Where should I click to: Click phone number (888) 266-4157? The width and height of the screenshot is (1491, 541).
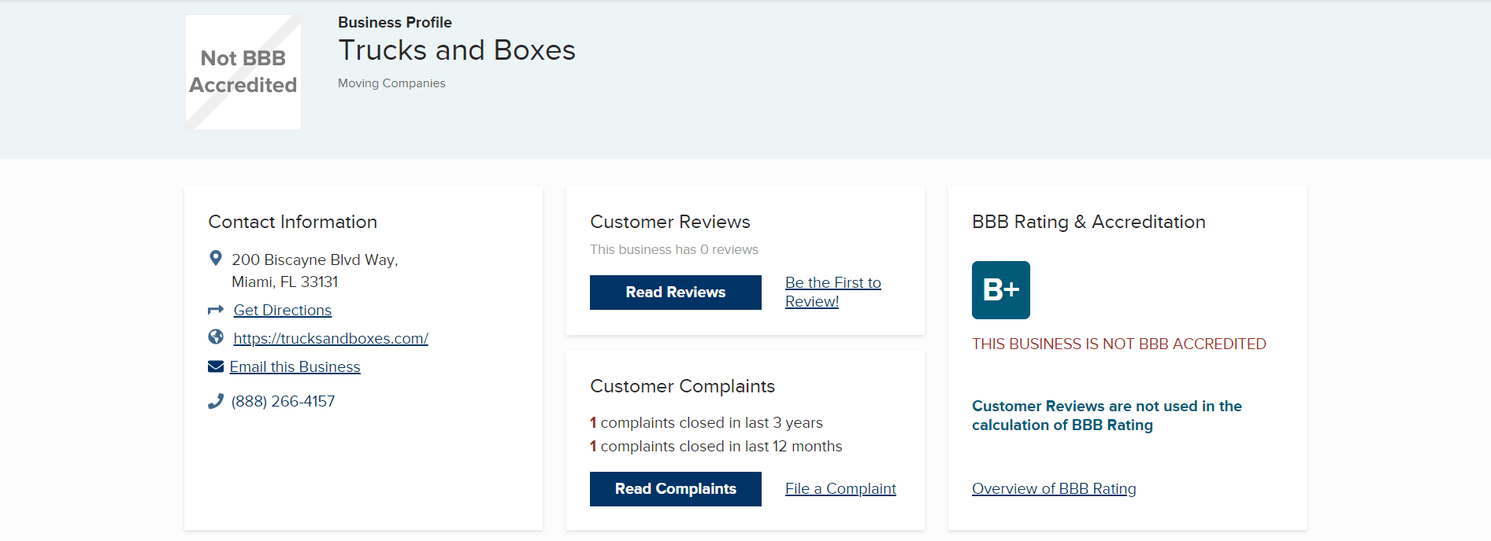284,402
